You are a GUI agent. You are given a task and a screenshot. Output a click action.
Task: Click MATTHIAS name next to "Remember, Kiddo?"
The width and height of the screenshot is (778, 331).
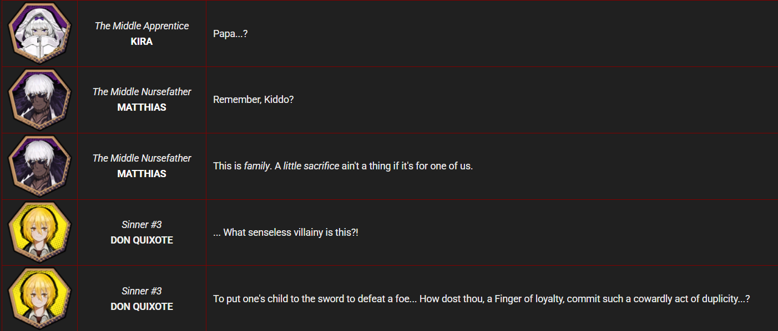pyautogui.click(x=142, y=107)
